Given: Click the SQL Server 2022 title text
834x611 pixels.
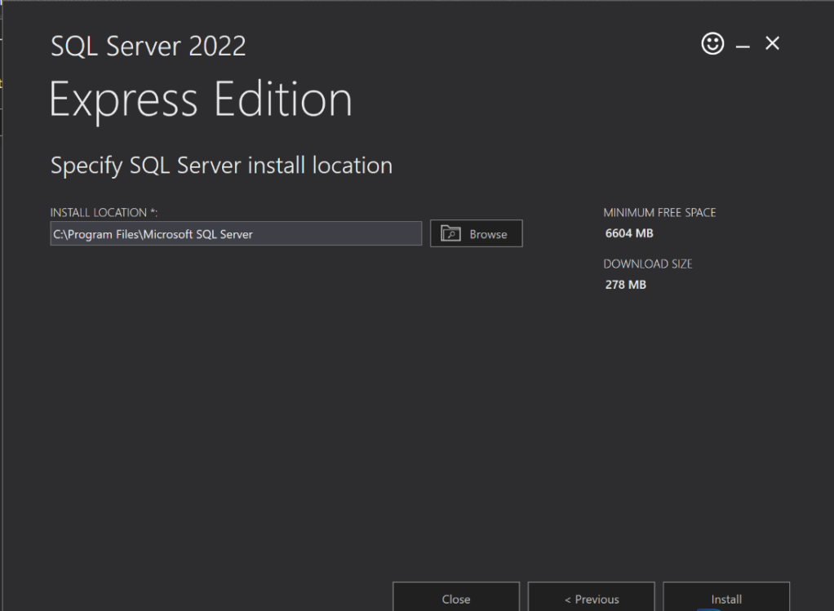Looking at the screenshot, I should [148, 46].
